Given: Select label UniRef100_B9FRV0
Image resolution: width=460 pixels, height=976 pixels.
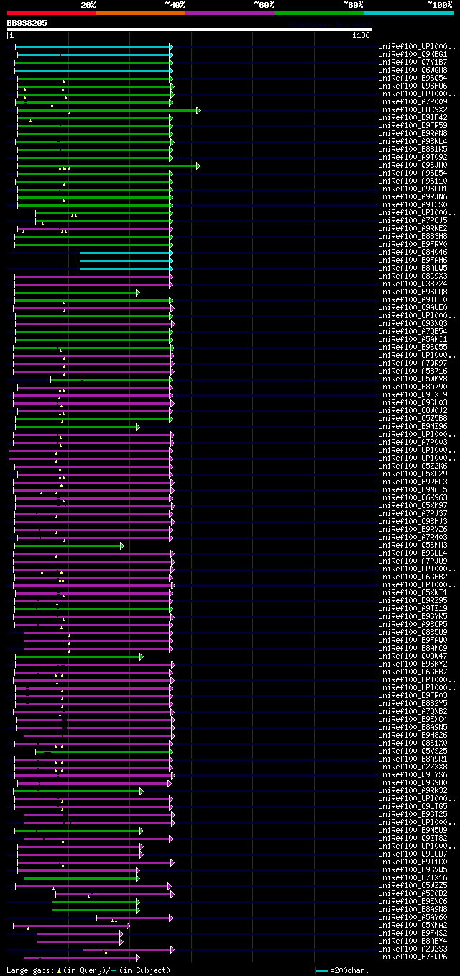Looking at the screenshot, I should pyautogui.click(x=413, y=245).
